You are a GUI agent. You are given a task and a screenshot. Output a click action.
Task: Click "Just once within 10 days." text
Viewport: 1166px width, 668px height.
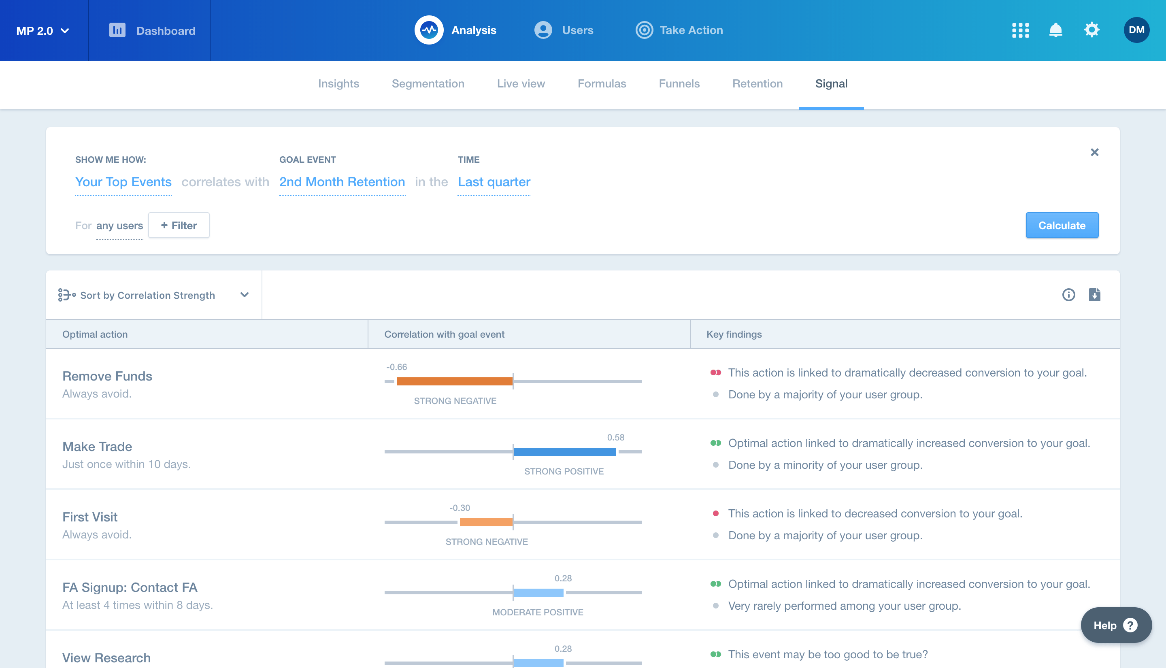coord(126,464)
